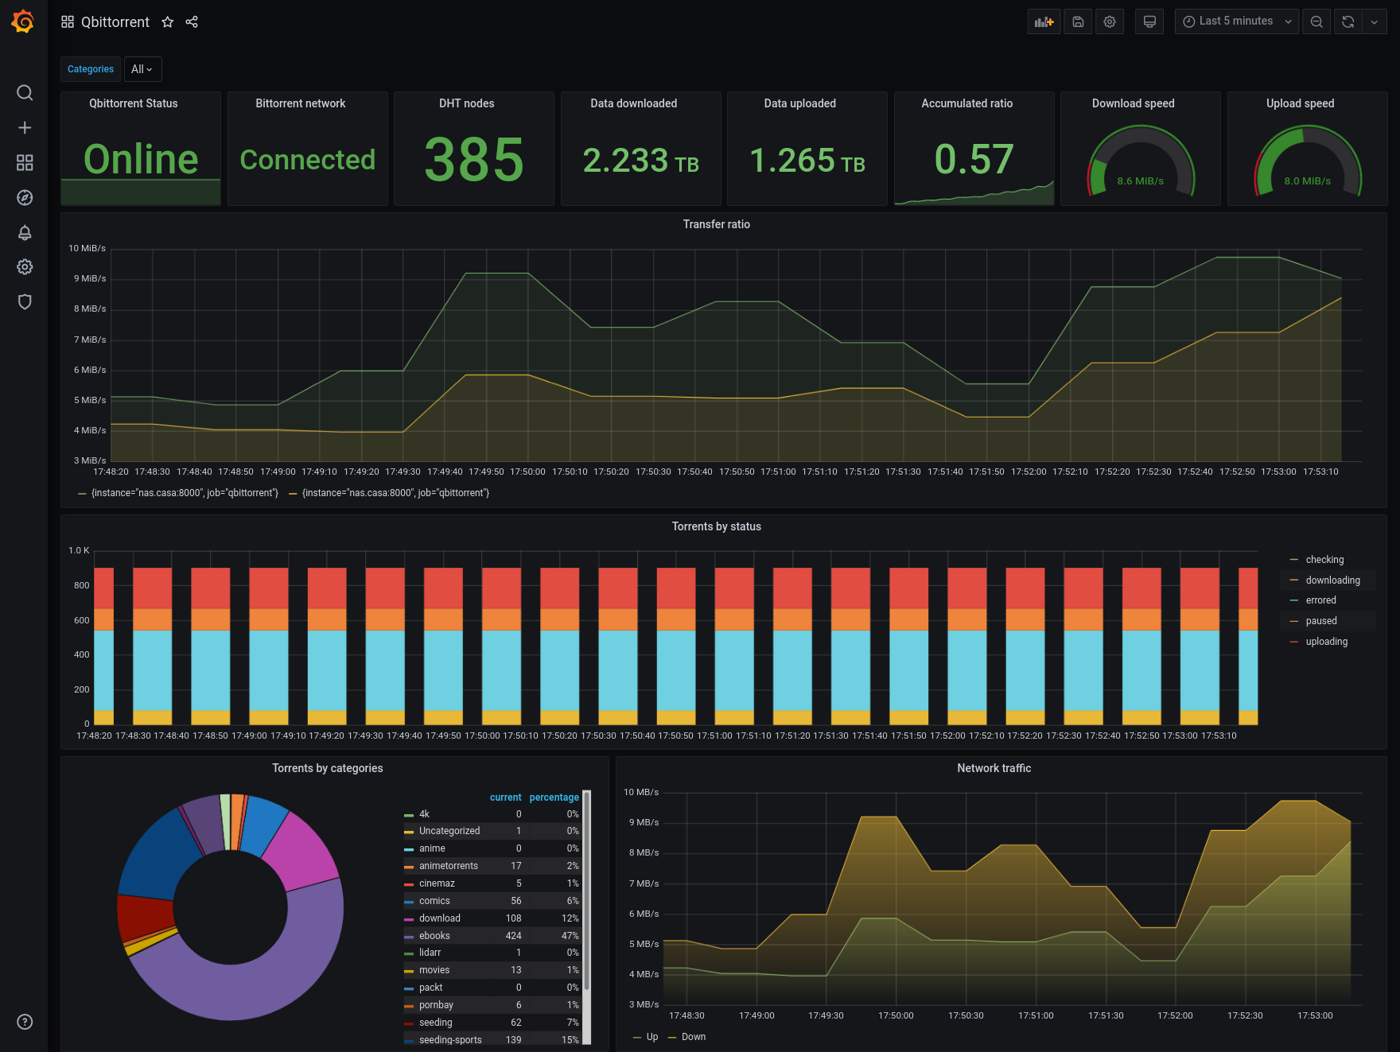Screen dimensions: 1400x1052
Task: Open the Last 5 minutes time picker
Action: (x=1237, y=21)
